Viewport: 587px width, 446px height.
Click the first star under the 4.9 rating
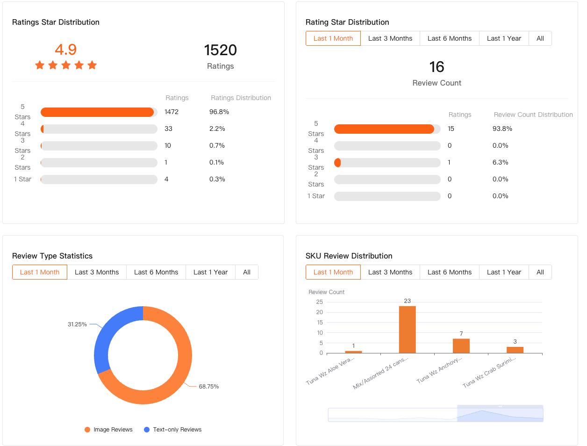(40, 65)
